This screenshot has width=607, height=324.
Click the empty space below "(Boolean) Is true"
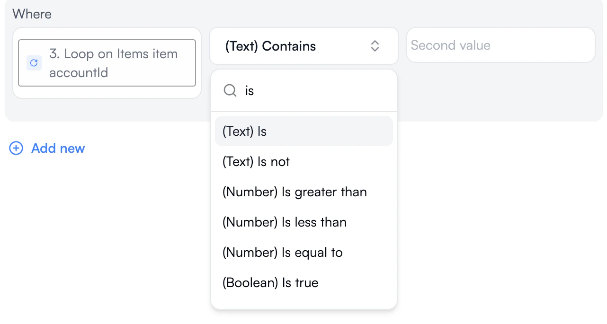coord(303,301)
